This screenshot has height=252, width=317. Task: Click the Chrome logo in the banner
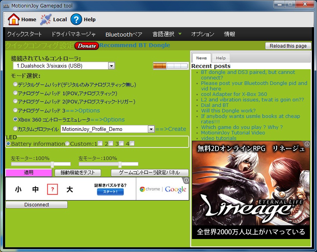point(142,189)
